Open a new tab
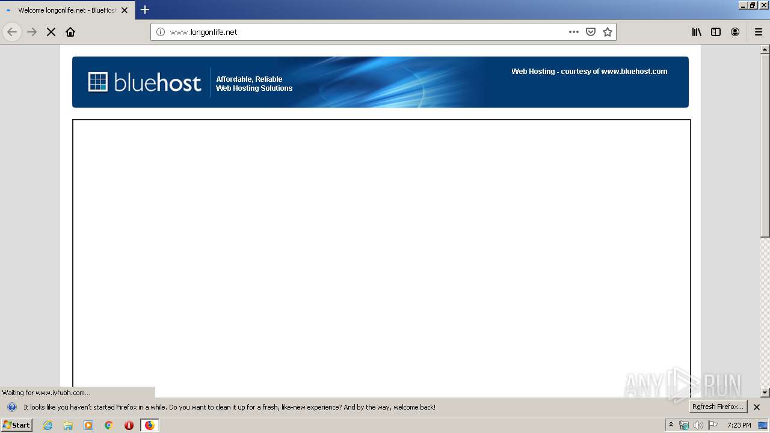 coord(145,10)
